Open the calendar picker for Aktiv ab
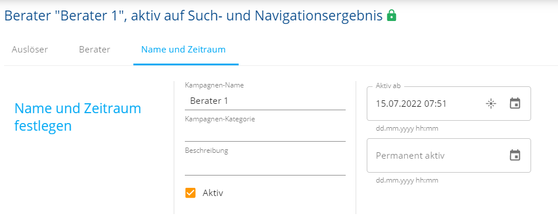This screenshot has height=217, width=558. tap(515, 103)
